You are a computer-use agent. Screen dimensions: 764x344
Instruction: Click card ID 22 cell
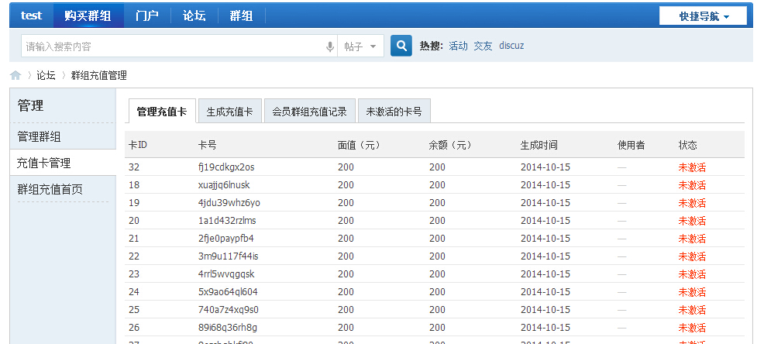click(x=134, y=256)
